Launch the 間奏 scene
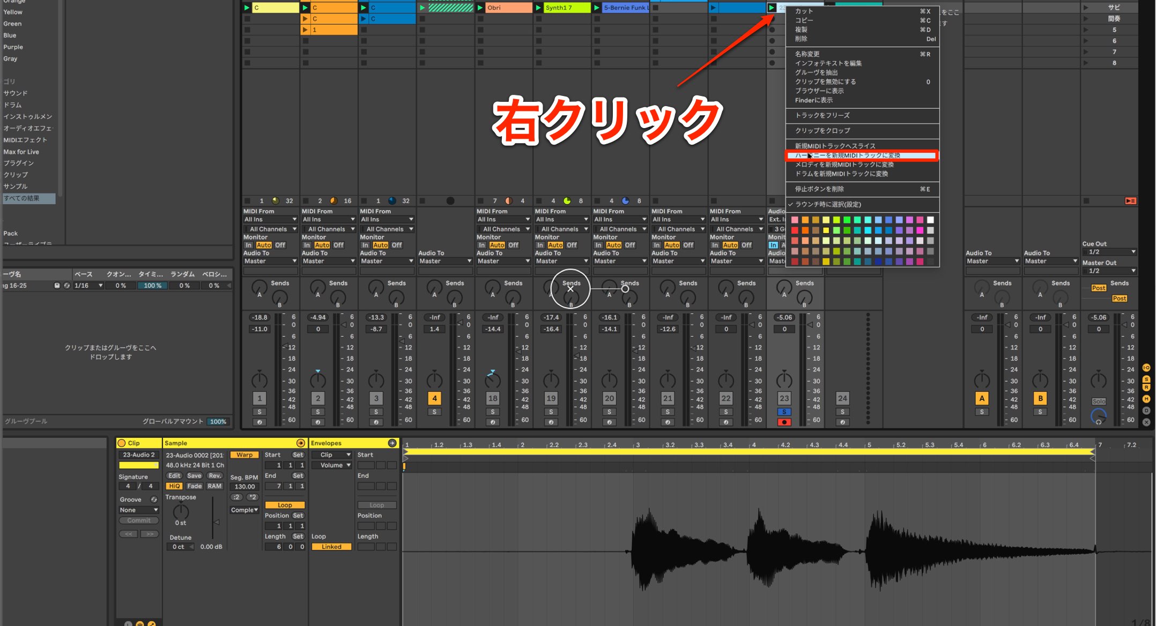Viewport: 1156px width, 626px height. [x=1086, y=19]
